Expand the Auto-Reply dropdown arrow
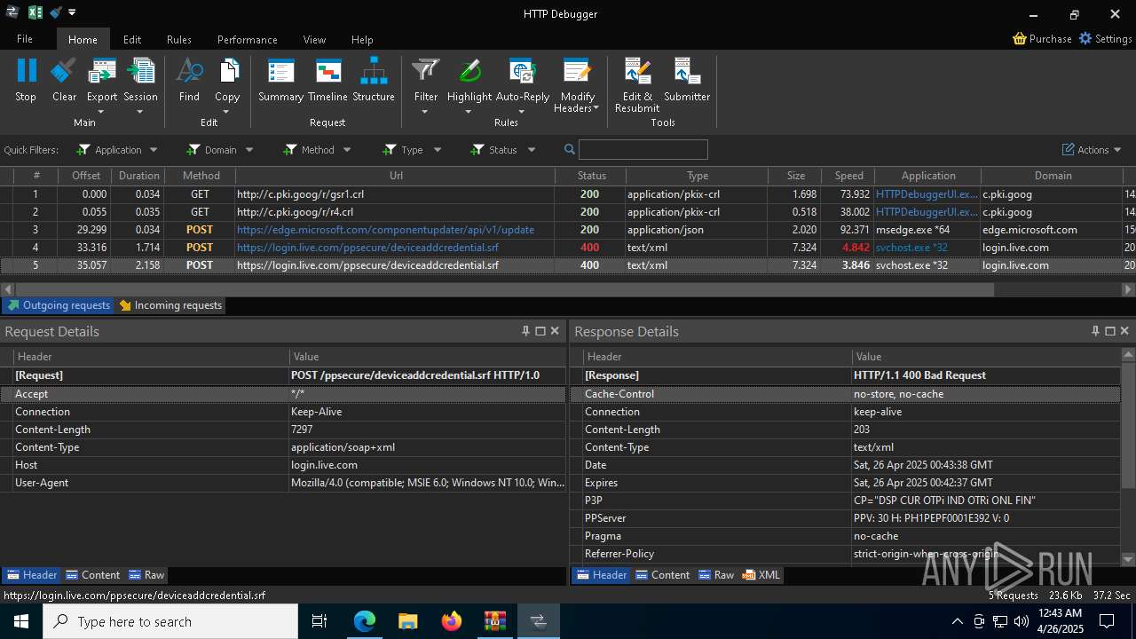This screenshot has height=639, width=1136. 522,112
